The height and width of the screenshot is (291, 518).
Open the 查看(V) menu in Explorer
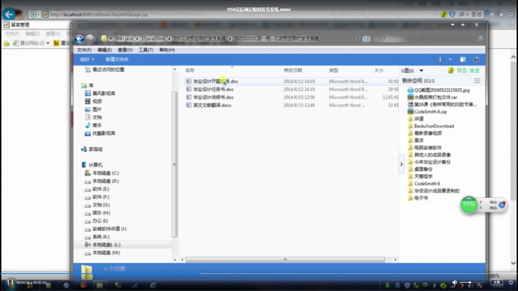pyautogui.click(x=125, y=50)
